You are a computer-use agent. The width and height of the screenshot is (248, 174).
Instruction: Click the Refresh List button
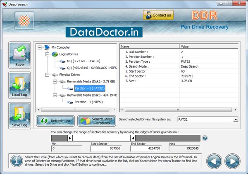[x=55, y=121]
